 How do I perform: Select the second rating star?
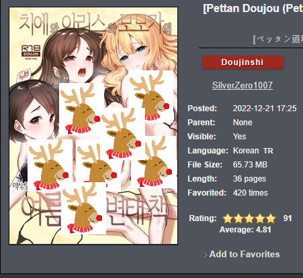pos(239,218)
